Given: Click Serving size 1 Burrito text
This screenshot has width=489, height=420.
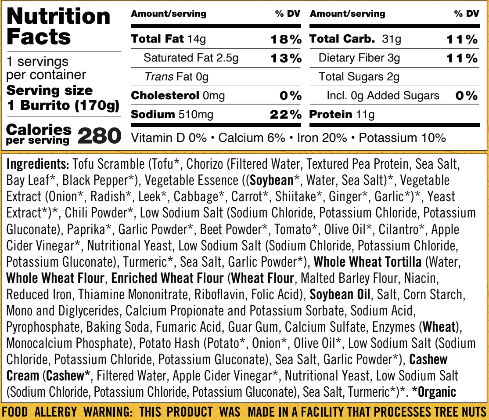Looking at the screenshot, I should [x=63, y=98].
